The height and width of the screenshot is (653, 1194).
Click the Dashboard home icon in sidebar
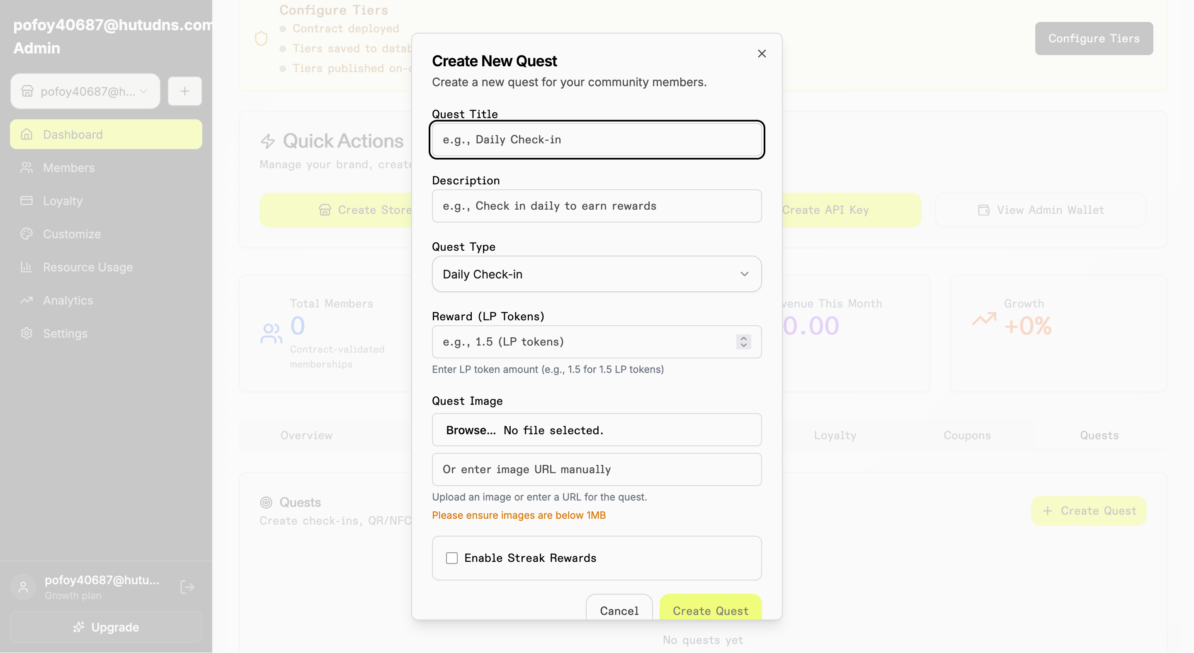tap(27, 134)
